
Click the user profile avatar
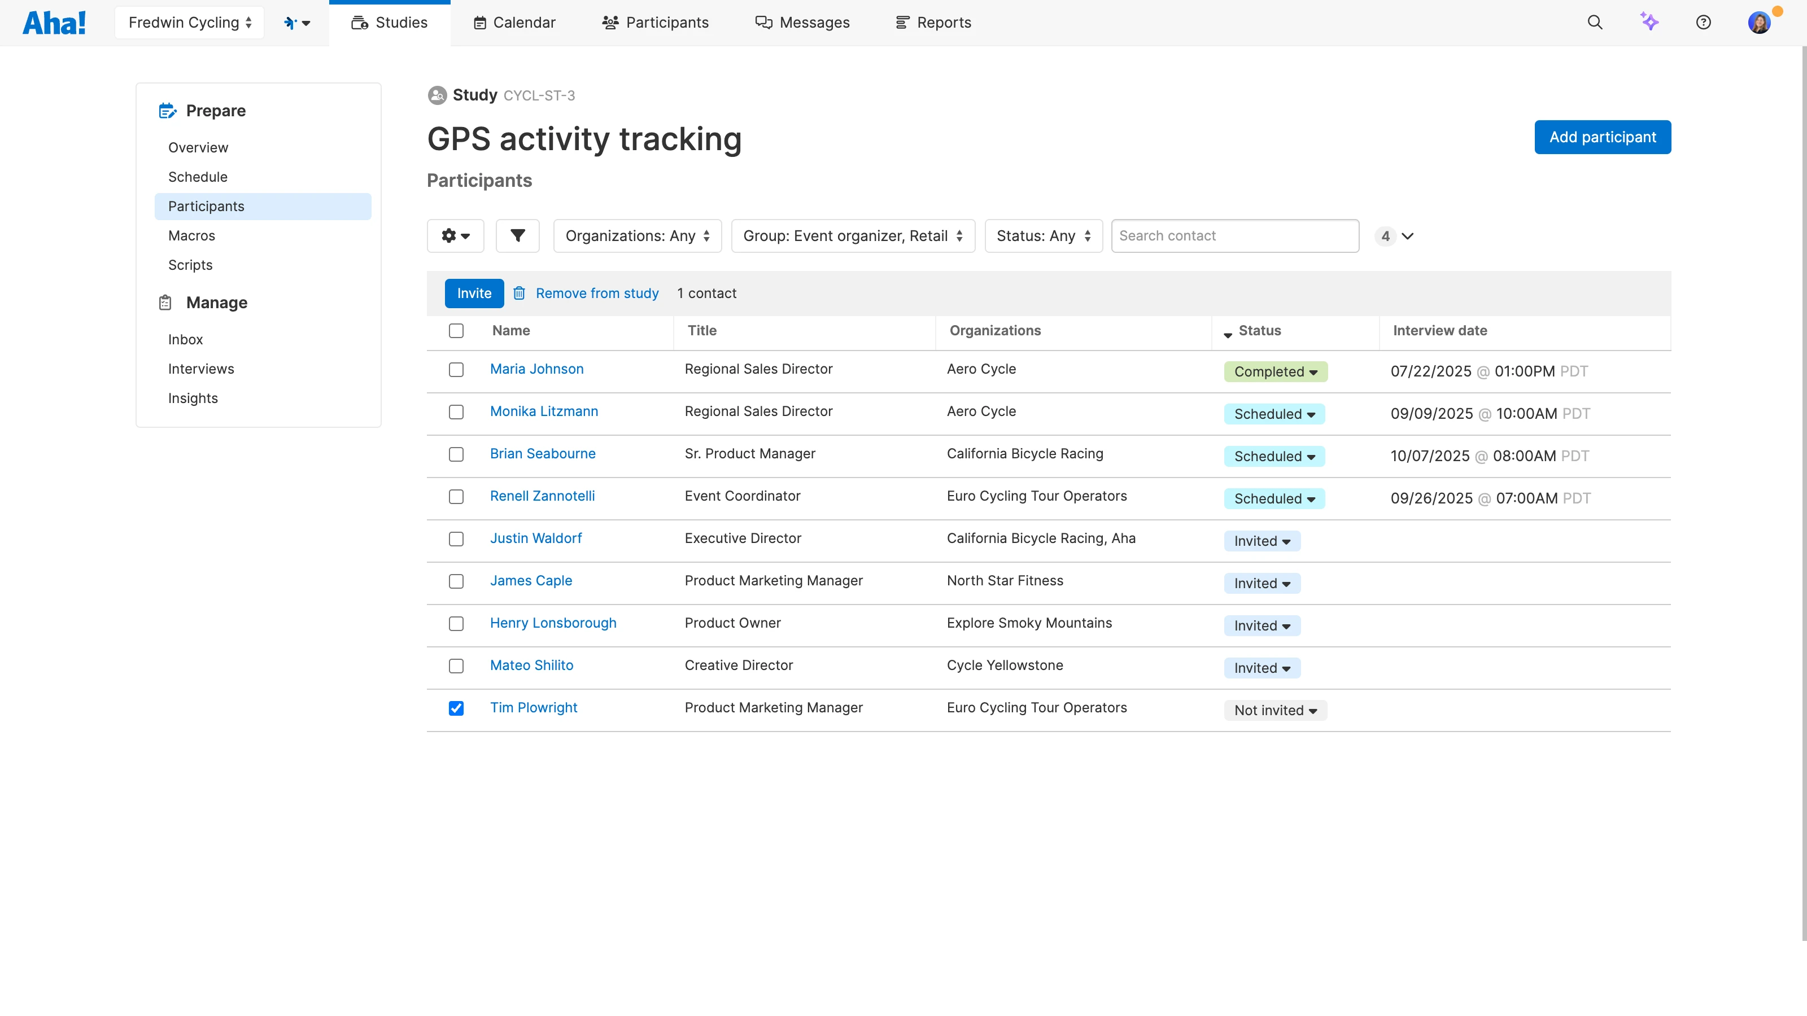(x=1758, y=23)
